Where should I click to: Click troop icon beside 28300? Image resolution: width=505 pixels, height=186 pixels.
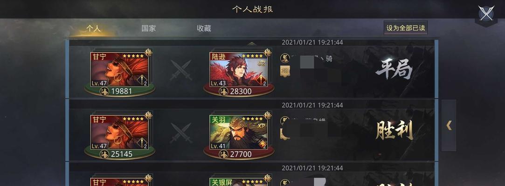tap(223, 92)
